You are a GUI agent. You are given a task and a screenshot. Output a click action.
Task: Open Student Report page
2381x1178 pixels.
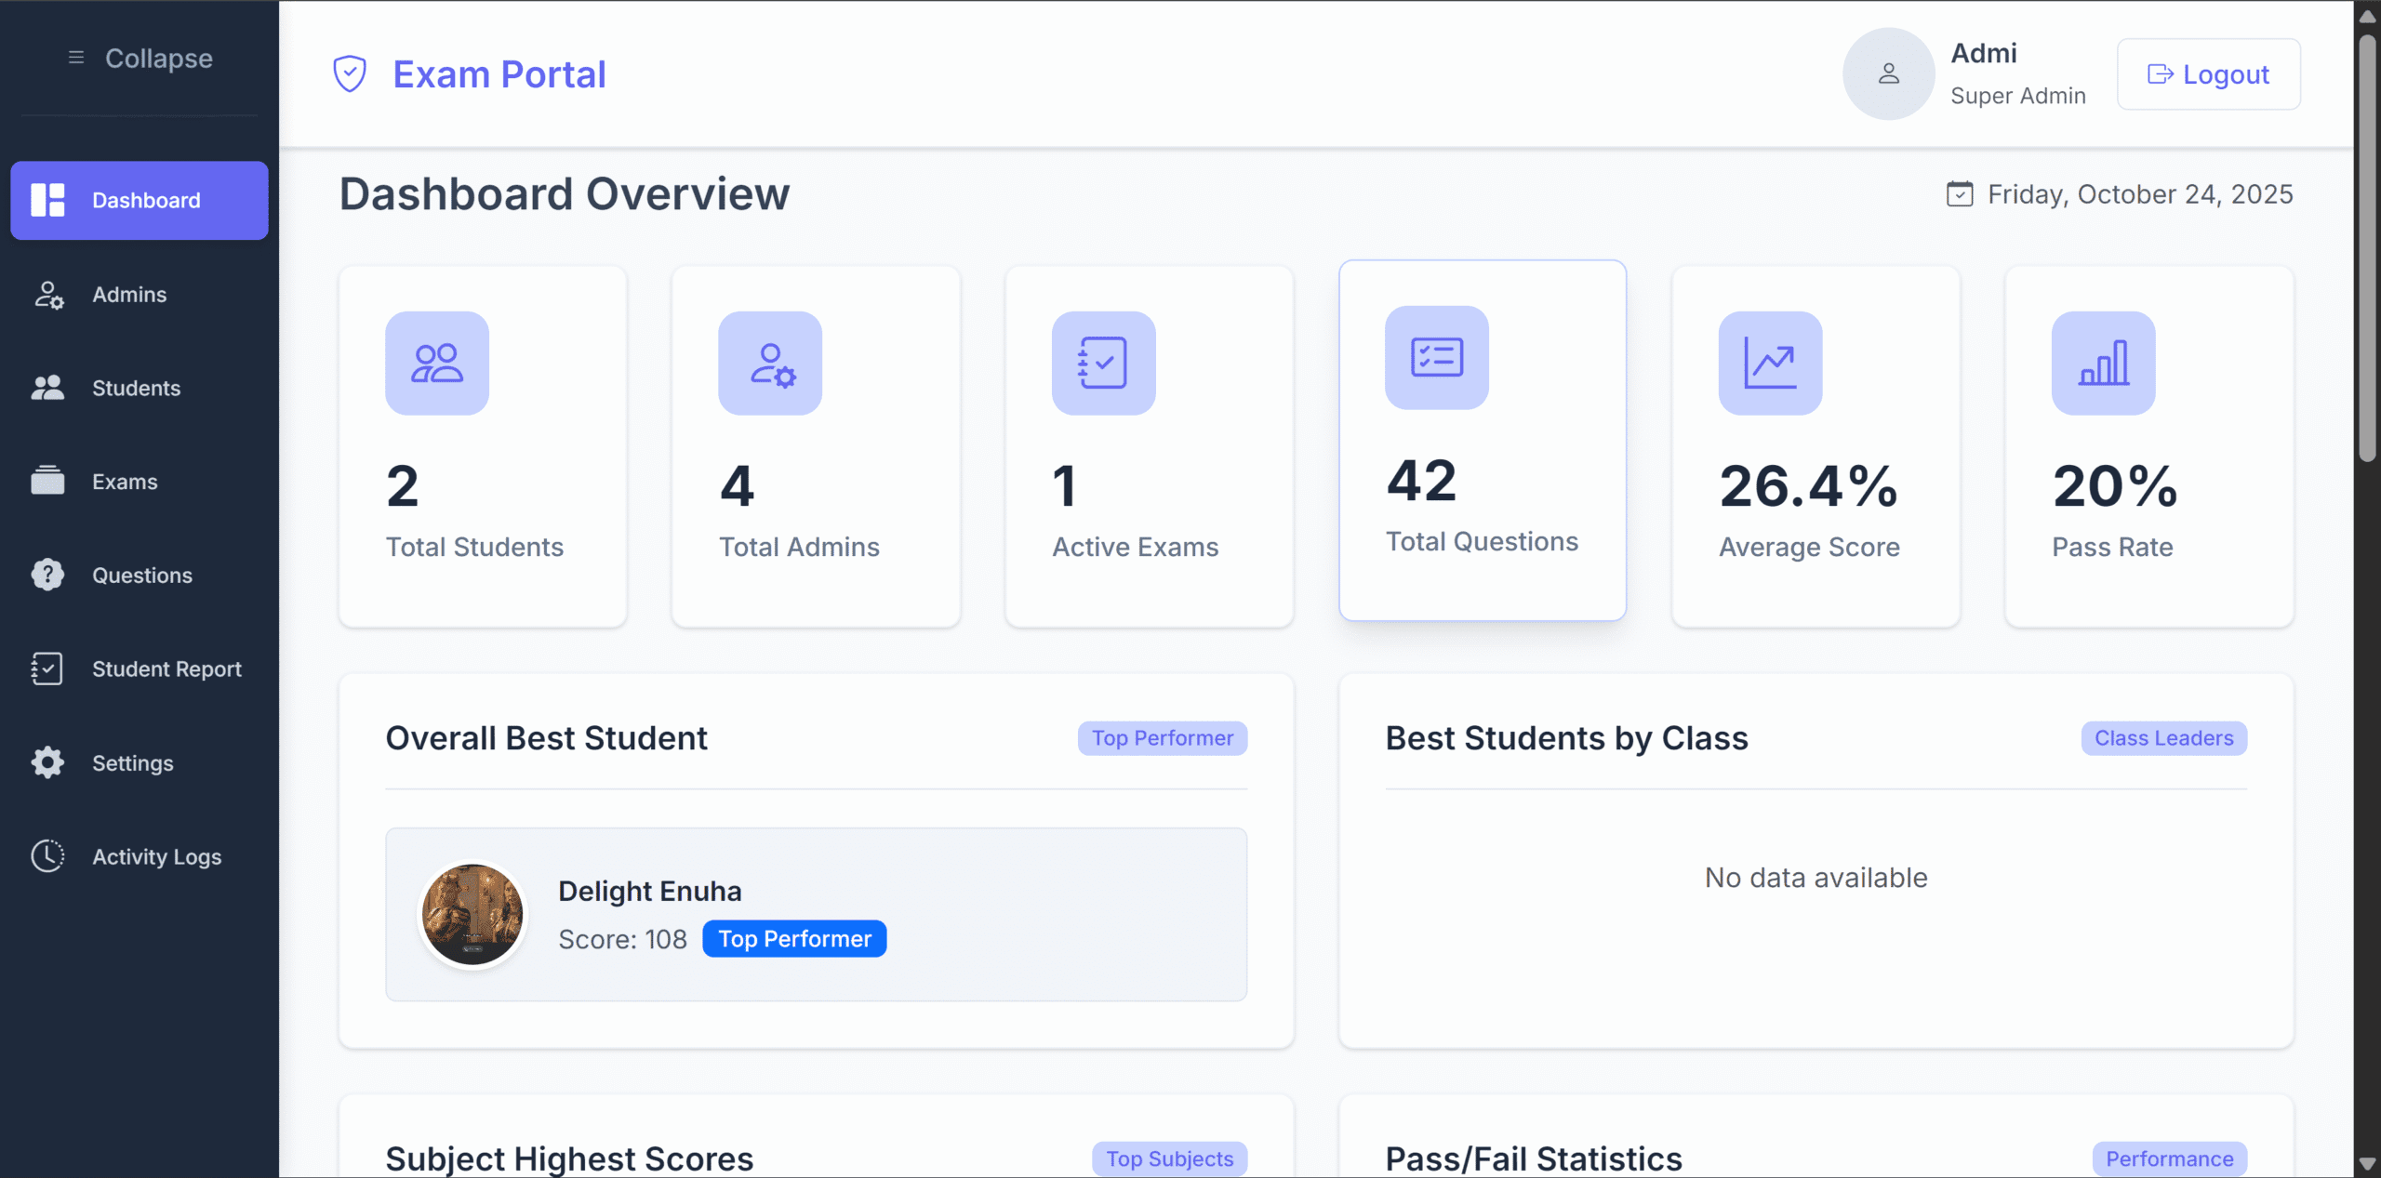166,669
